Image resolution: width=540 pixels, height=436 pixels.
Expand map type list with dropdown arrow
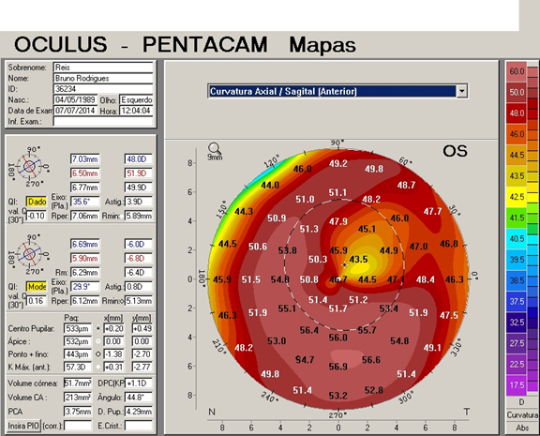(462, 91)
